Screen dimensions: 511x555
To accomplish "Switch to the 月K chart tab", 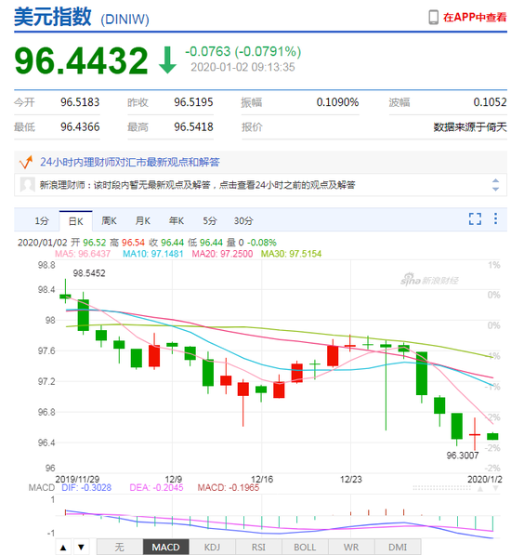I will coord(142,221).
